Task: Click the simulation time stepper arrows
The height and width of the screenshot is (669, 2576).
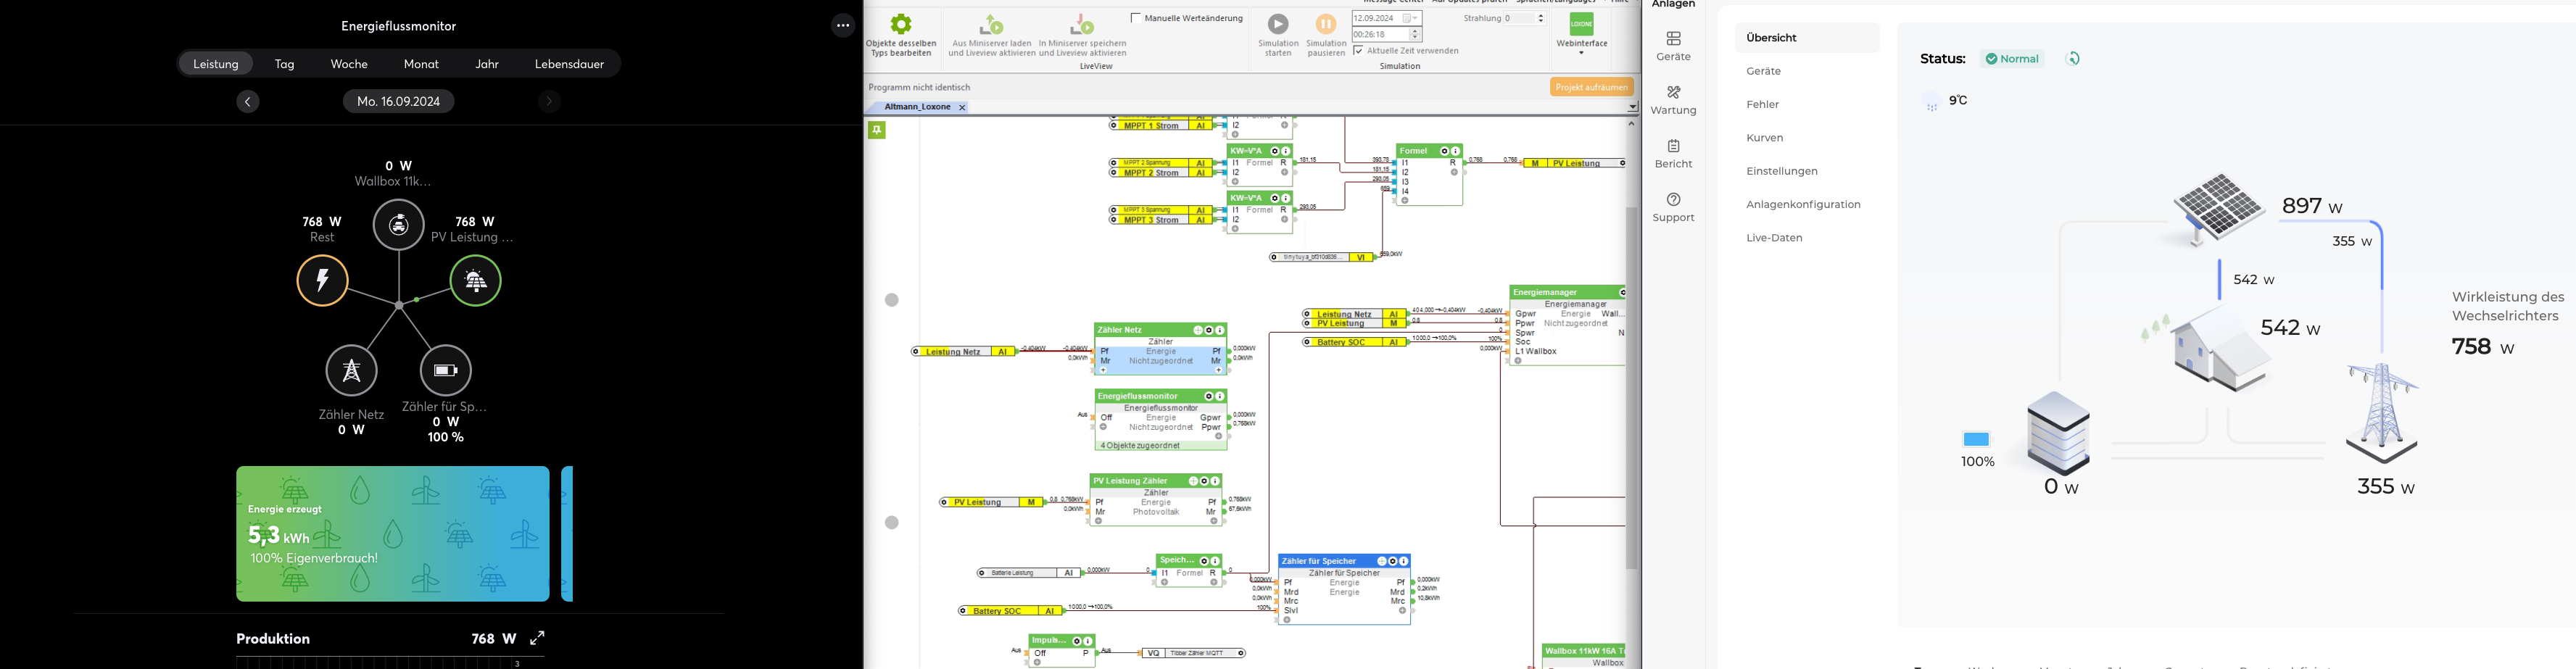Action: 1415,35
